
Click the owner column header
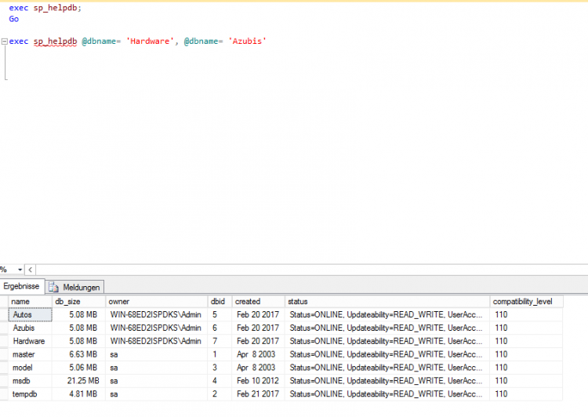click(x=157, y=302)
